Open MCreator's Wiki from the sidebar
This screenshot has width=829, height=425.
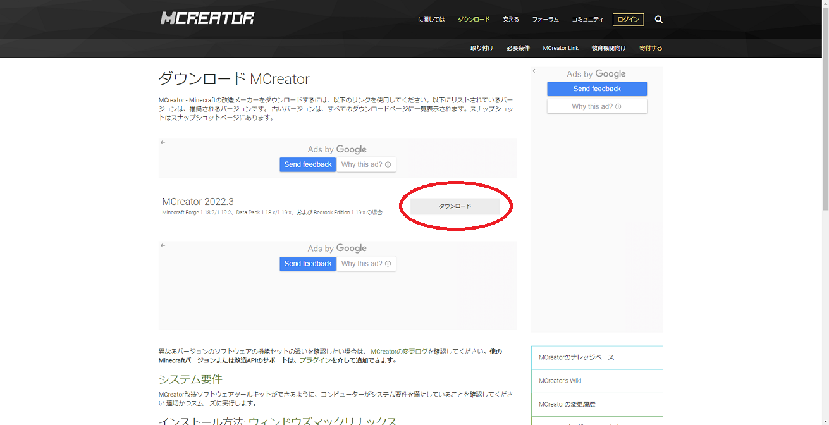pyautogui.click(x=562, y=380)
